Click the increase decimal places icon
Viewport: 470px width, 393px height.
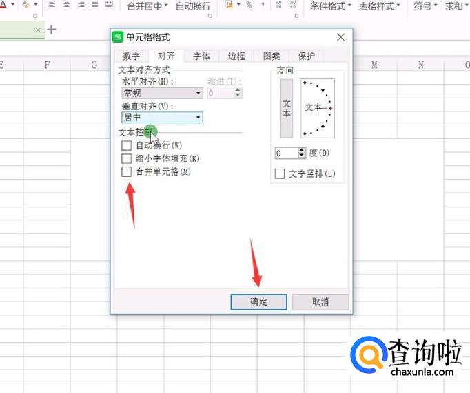coord(278,5)
